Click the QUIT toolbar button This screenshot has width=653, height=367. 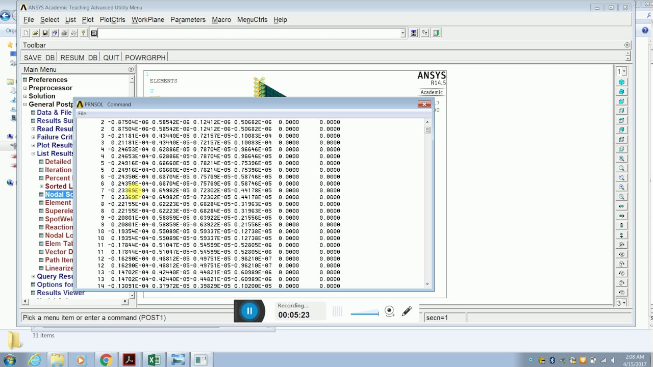pos(111,58)
